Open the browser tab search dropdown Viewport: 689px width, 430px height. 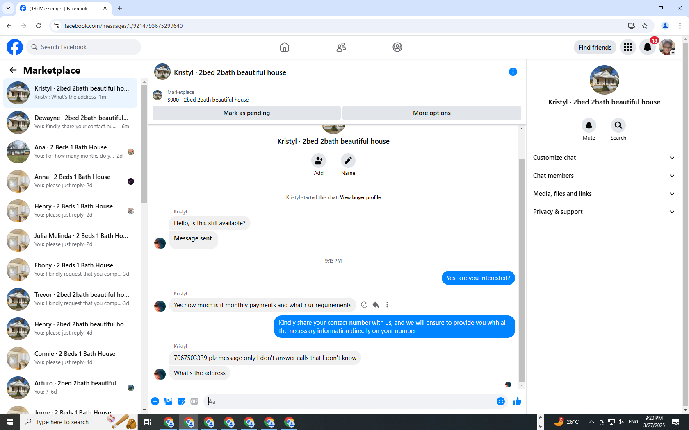click(8, 8)
